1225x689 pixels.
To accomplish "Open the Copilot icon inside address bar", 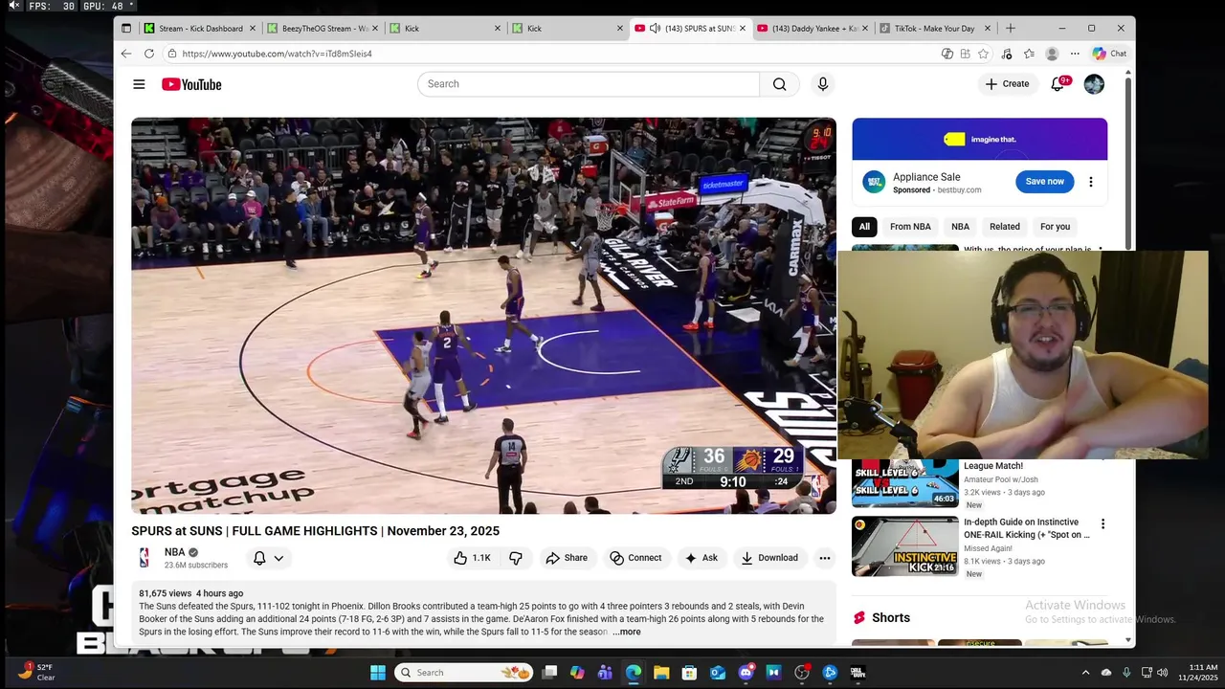I will pyautogui.click(x=947, y=54).
